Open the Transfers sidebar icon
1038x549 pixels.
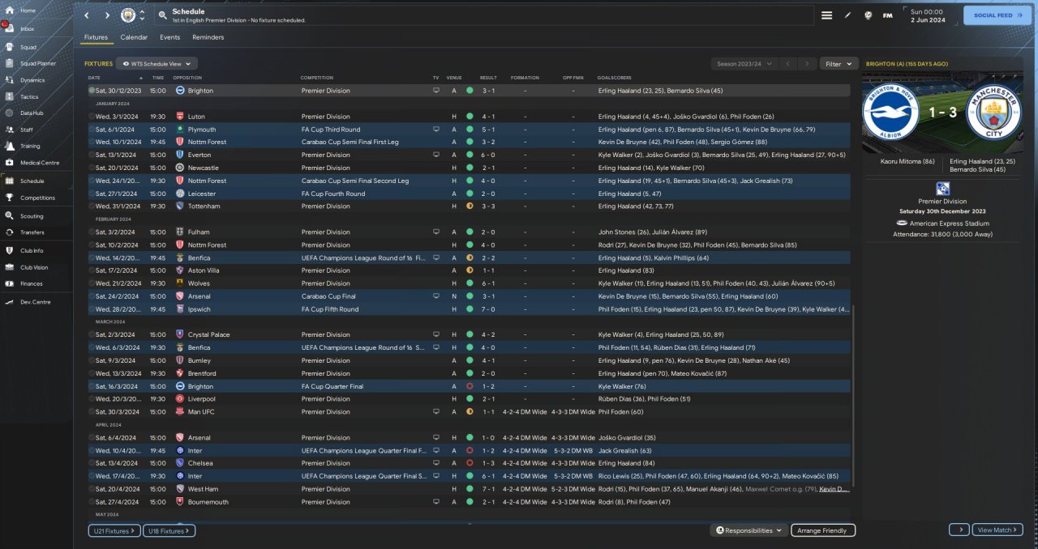pos(11,232)
